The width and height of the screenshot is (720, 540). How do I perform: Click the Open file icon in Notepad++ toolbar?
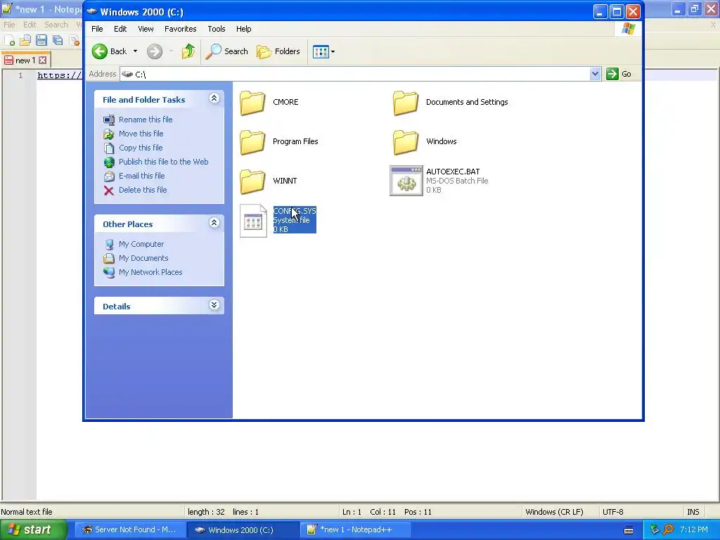click(25, 41)
